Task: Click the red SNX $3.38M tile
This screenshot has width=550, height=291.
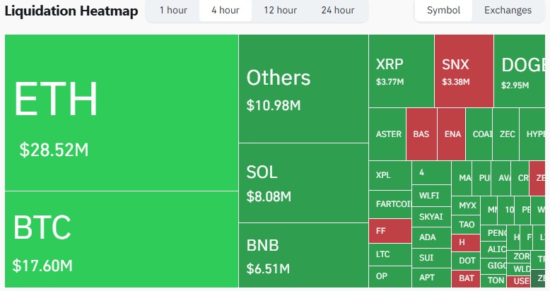Action: coord(464,71)
